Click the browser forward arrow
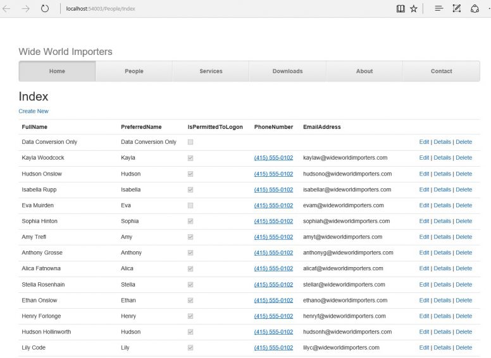The image size is (491, 358). click(25, 9)
